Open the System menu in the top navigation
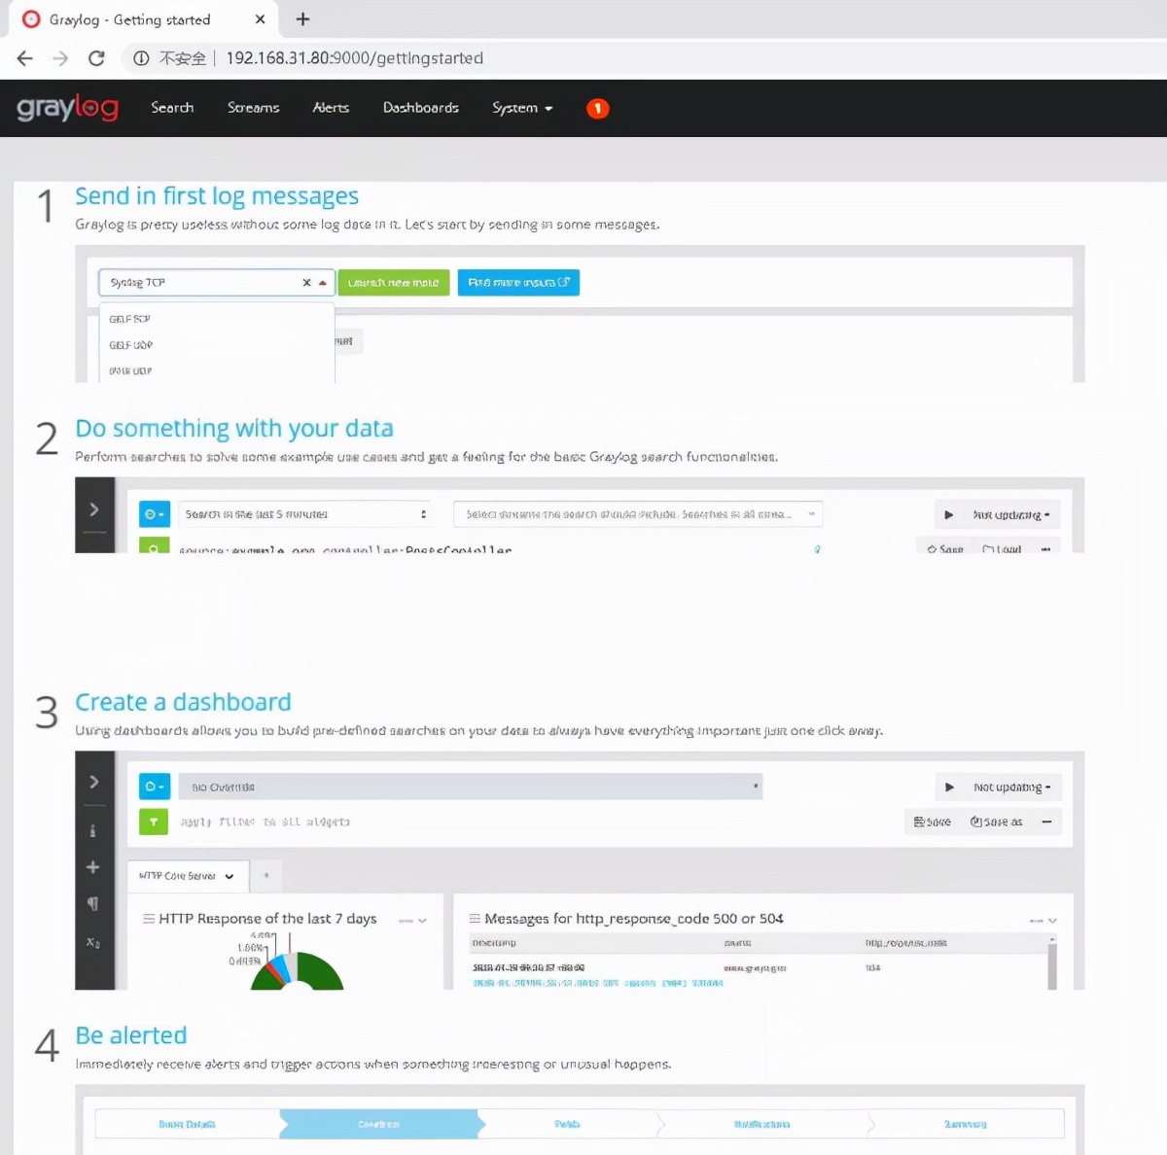Image resolution: width=1167 pixels, height=1155 pixels. click(521, 108)
